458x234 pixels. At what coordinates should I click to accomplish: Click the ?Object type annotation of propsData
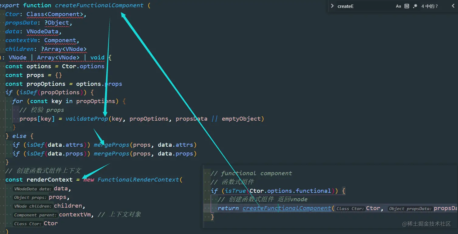tap(56, 23)
